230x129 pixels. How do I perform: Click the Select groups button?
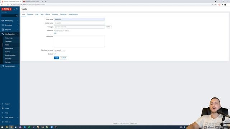pyautogui.click(x=108, y=27)
